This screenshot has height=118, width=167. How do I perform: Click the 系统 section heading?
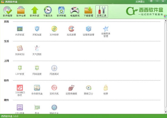(6, 21)
